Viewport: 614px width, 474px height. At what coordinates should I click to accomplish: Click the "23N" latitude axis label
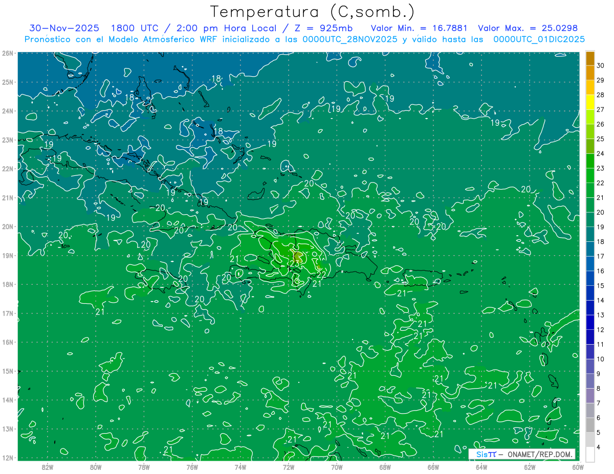click(8, 140)
